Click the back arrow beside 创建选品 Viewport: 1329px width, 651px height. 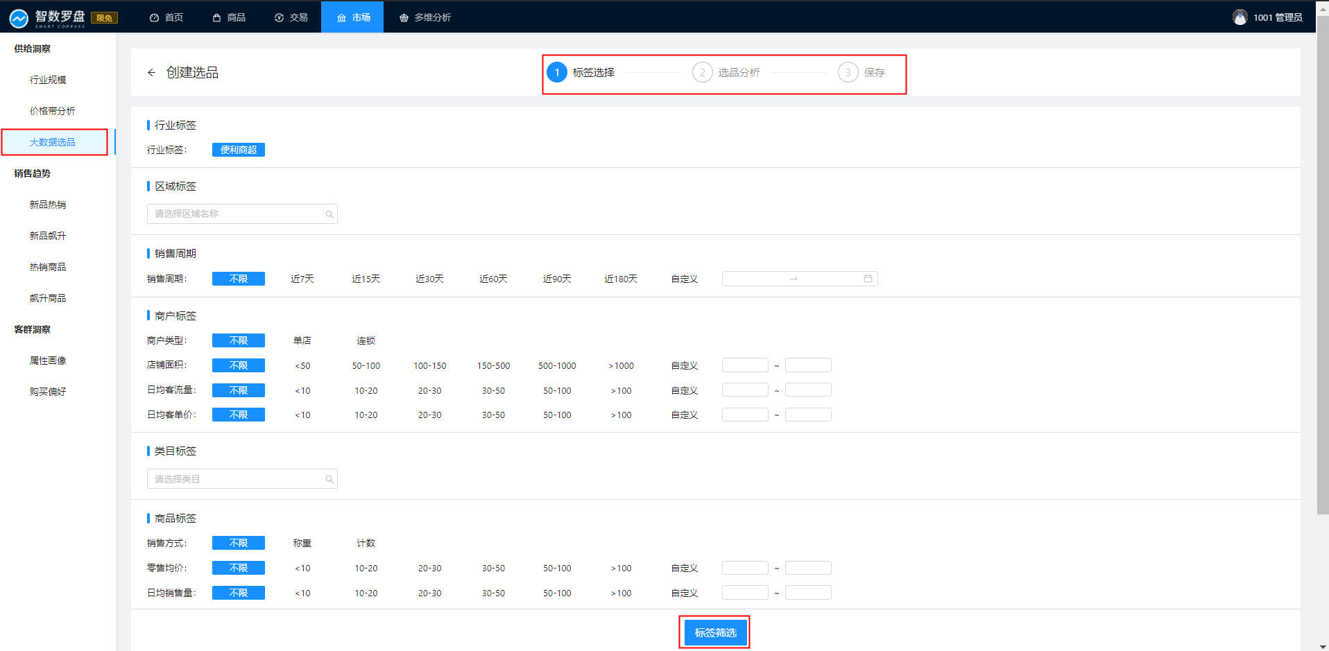(151, 73)
